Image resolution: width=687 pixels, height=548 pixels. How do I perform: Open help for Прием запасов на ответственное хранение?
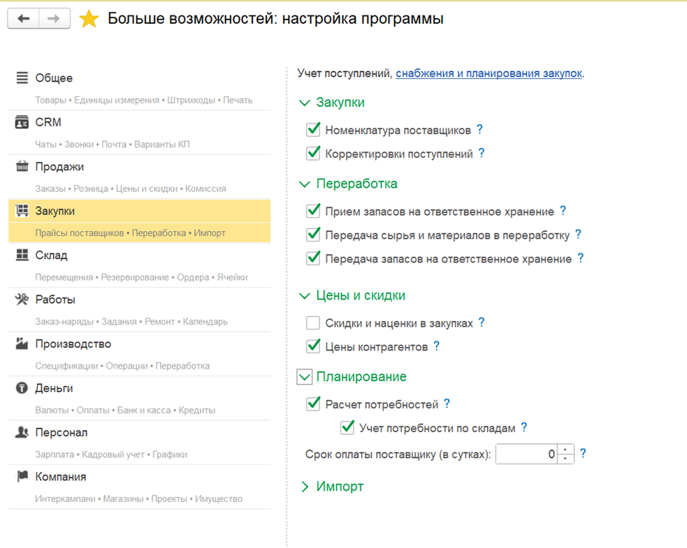563,211
